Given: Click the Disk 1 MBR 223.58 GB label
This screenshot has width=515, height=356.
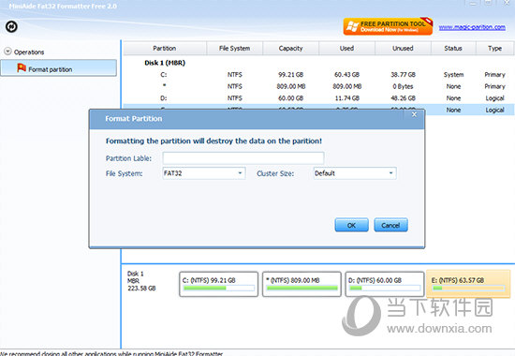Looking at the screenshot, I should [x=141, y=281].
